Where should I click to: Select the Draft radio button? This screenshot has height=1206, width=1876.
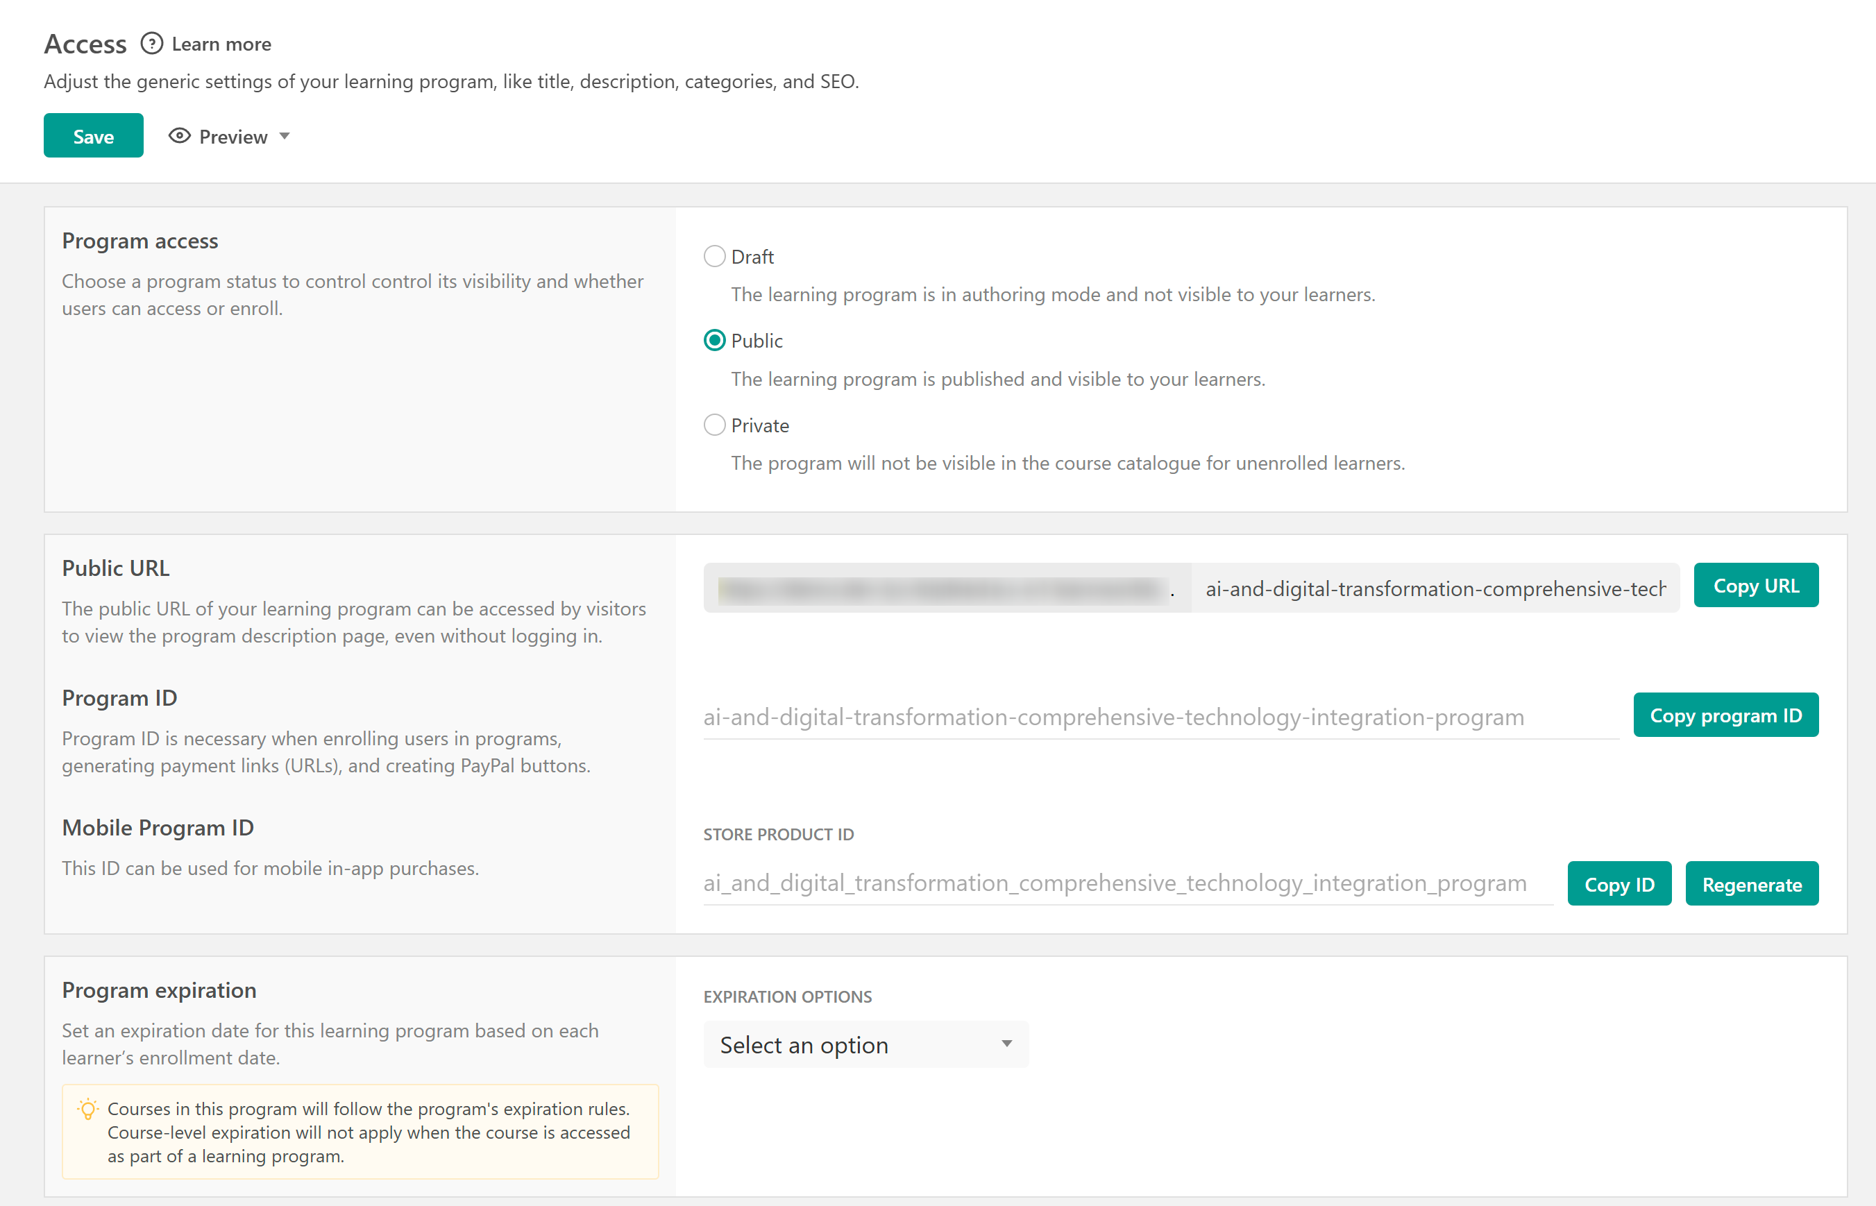713,257
